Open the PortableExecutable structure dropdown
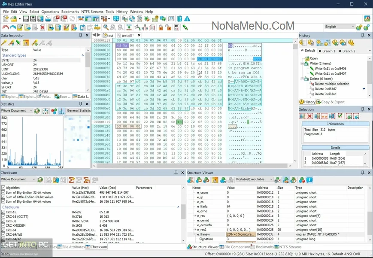Image resolution: width=373 pixels, height=258 pixels. point(271,179)
